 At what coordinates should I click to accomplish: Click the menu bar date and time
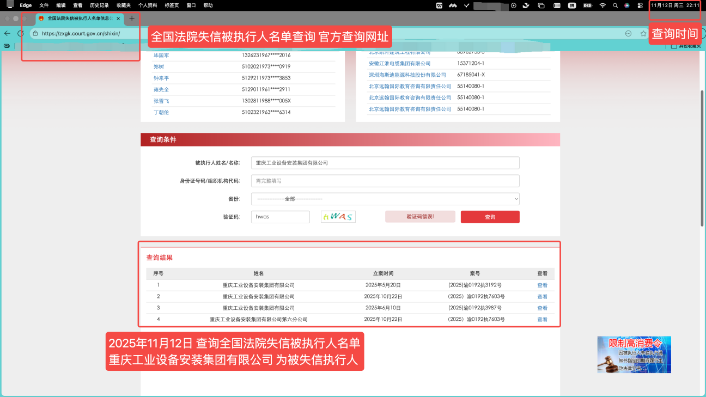click(675, 5)
